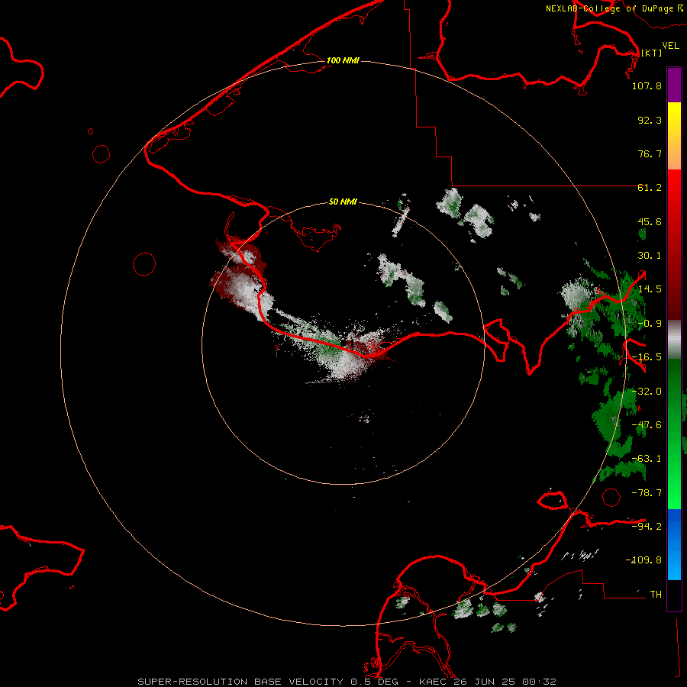This screenshot has width=687, height=687.
Task: Click the -109.8 scale value
Action: tap(643, 560)
